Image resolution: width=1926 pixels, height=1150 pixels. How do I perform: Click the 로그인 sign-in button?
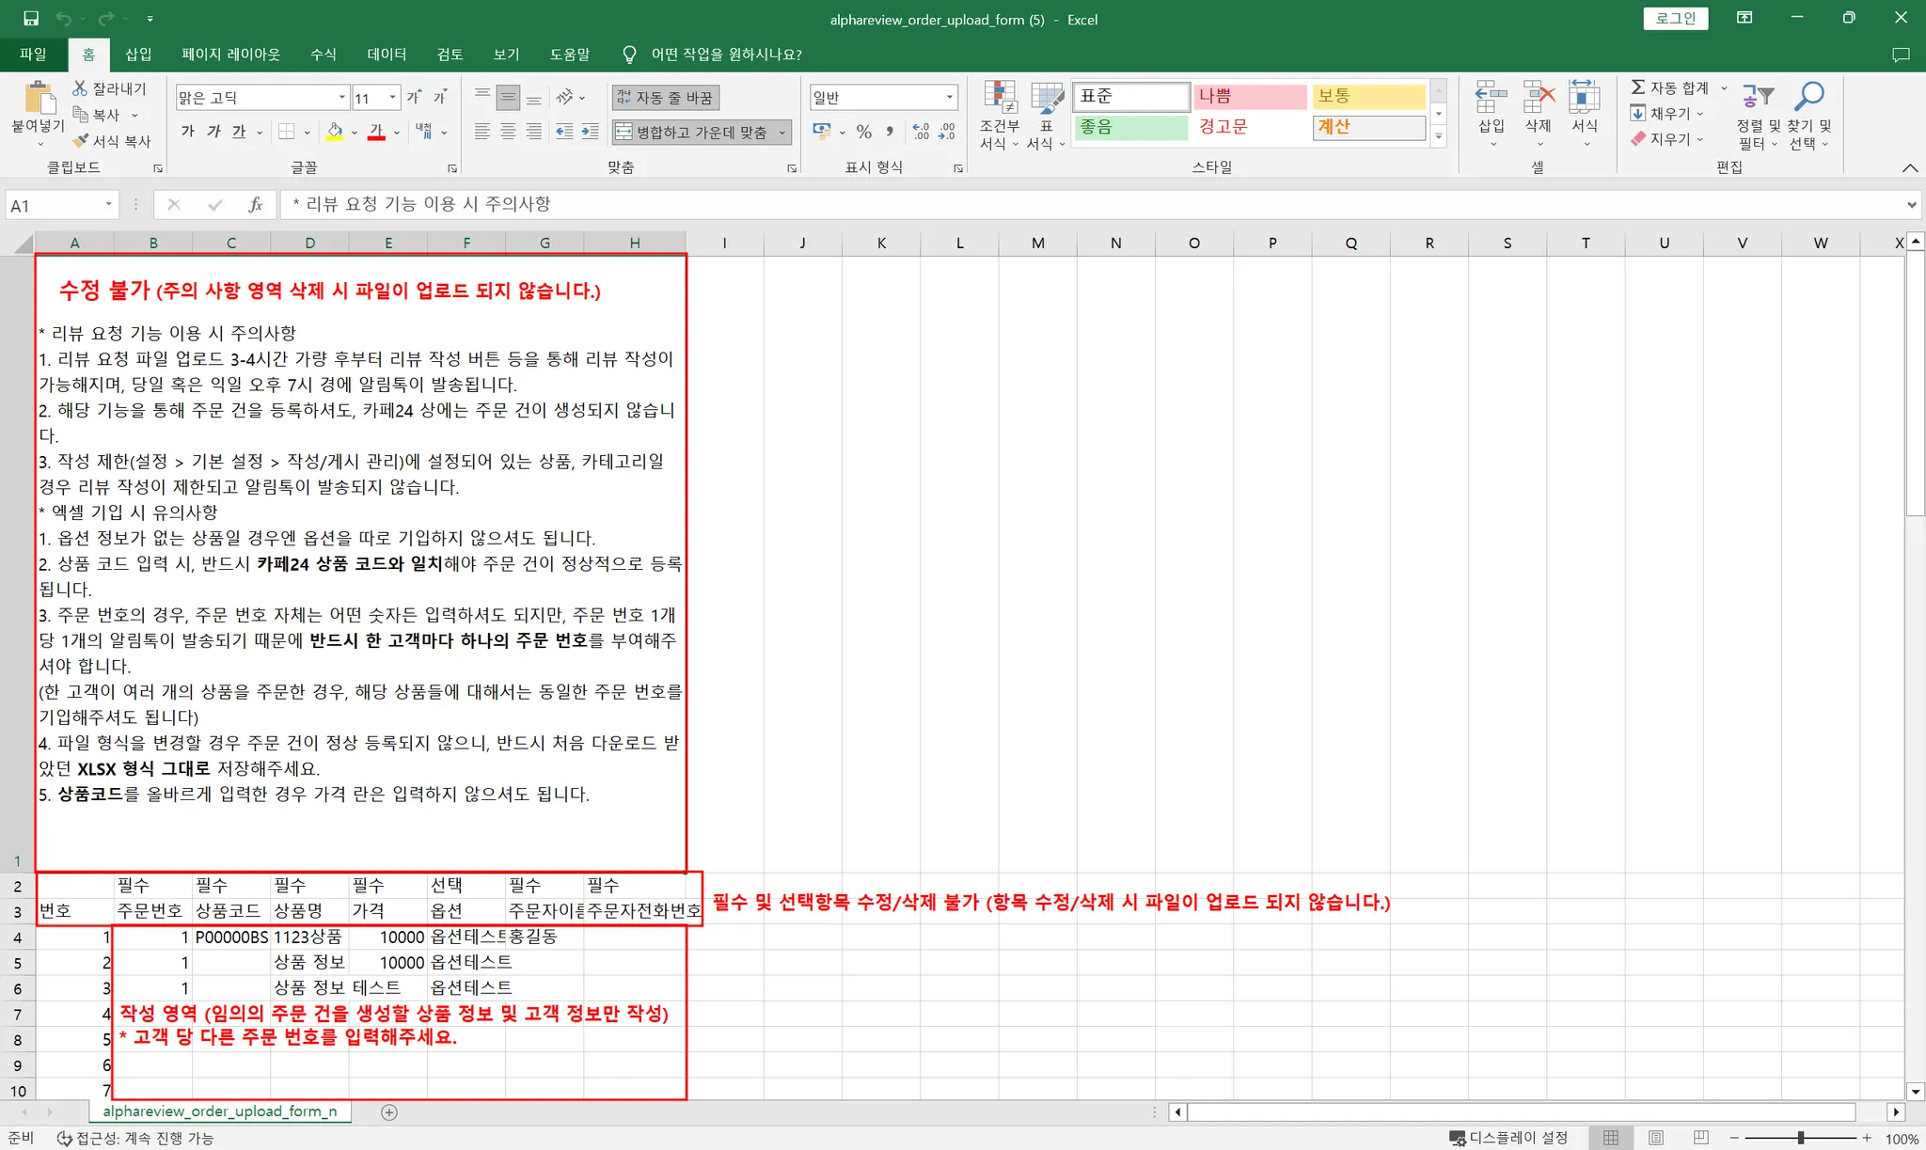click(x=1675, y=19)
